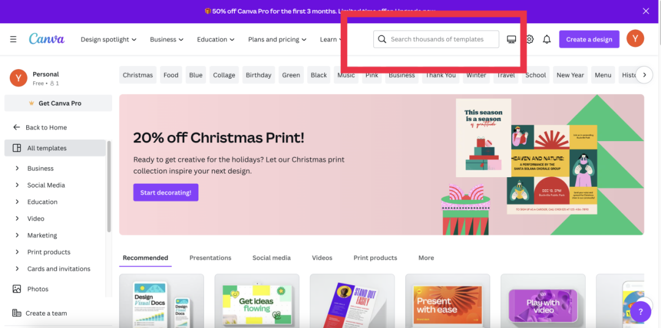Check notifications bell icon
The image size is (661, 328).
547,40
